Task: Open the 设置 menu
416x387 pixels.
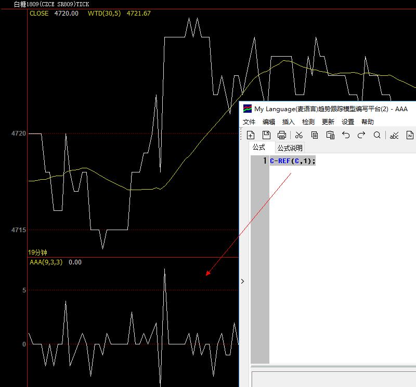Action: 348,122
